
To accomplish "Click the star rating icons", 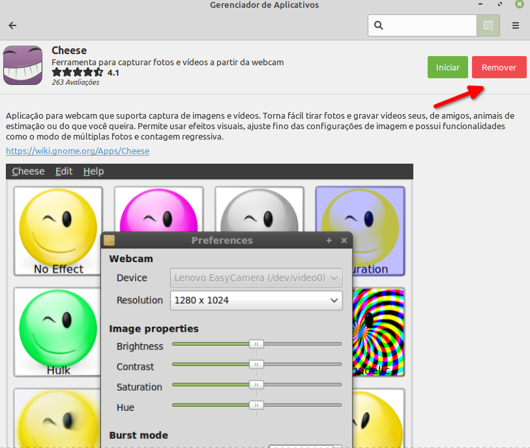I will click(x=78, y=72).
